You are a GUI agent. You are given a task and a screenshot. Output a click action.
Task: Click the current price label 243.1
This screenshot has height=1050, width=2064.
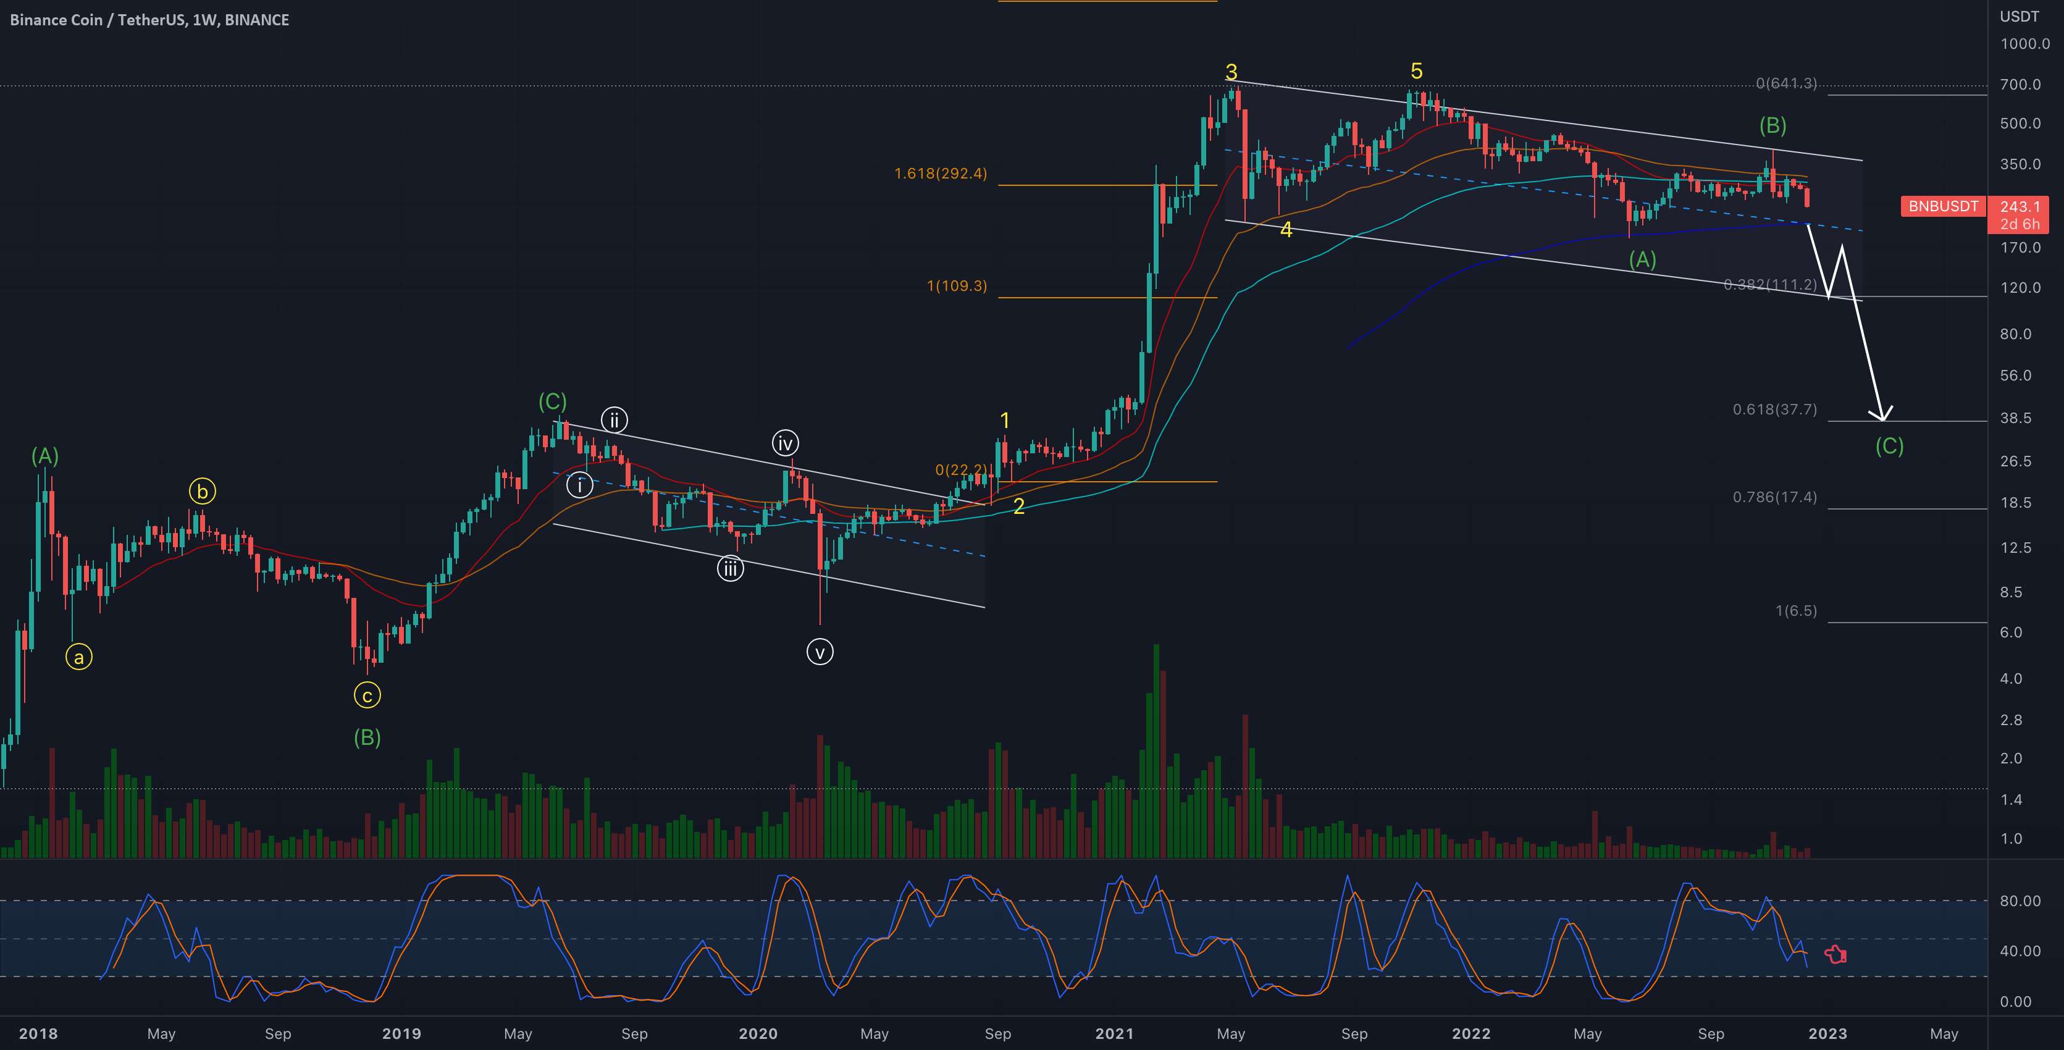tap(2020, 206)
